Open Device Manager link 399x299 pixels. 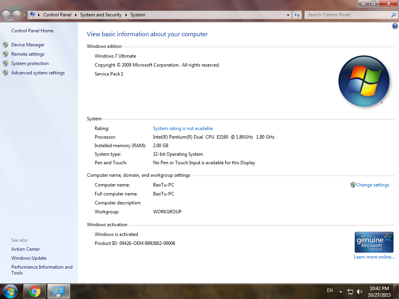(28, 45)
